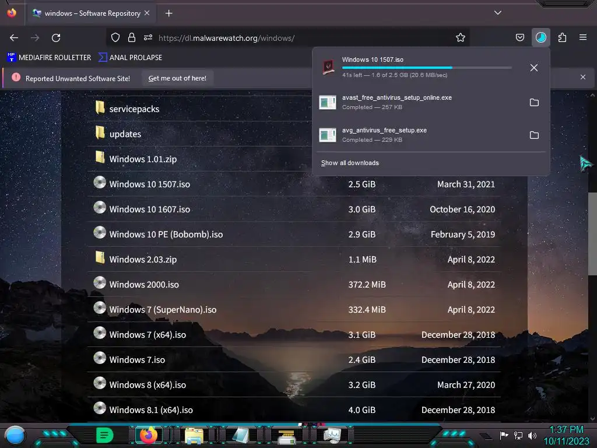Open the servicepacks folder
Screen dimensions: 597x448
[x=134, y=109]
